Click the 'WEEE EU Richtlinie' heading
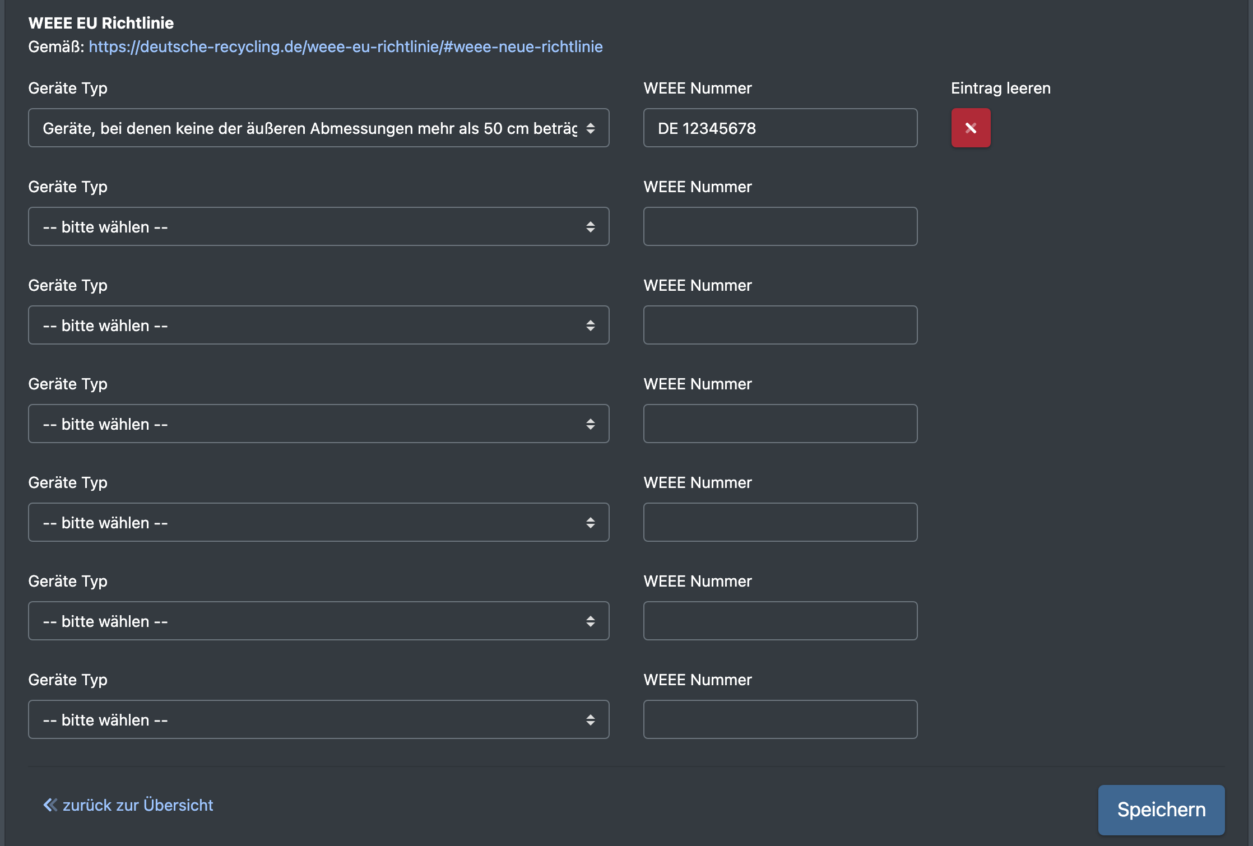1253x846 pixels. 101,23
